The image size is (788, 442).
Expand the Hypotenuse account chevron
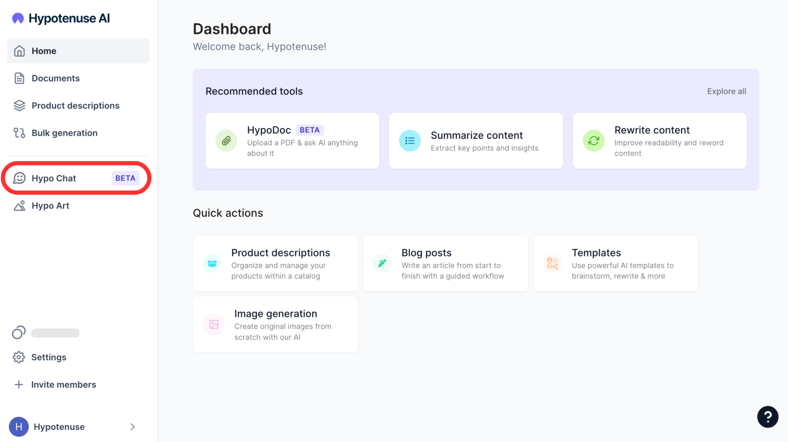[132, 427]
